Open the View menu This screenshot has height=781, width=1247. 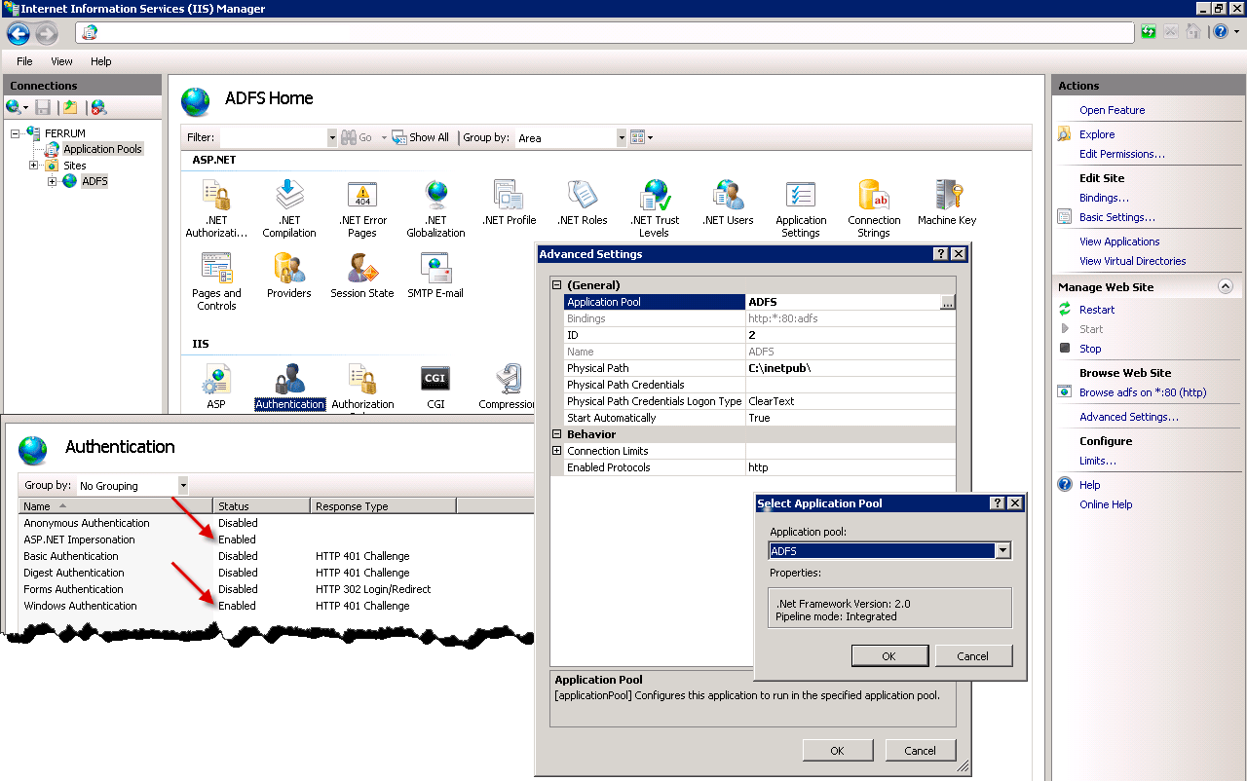coord(62,61)
